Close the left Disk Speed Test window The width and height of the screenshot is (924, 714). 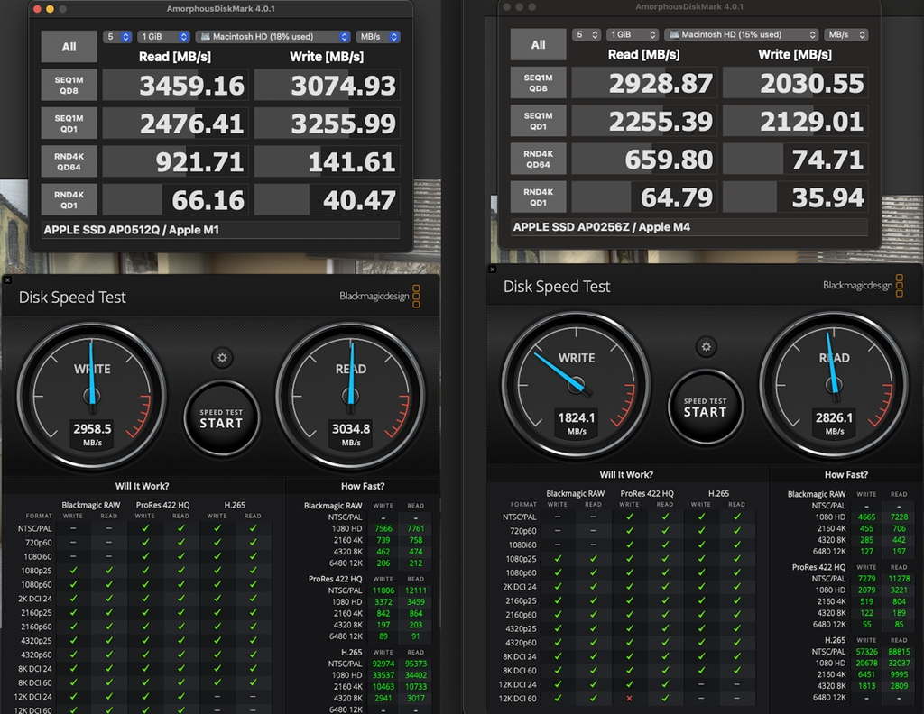tap(7, 280)
